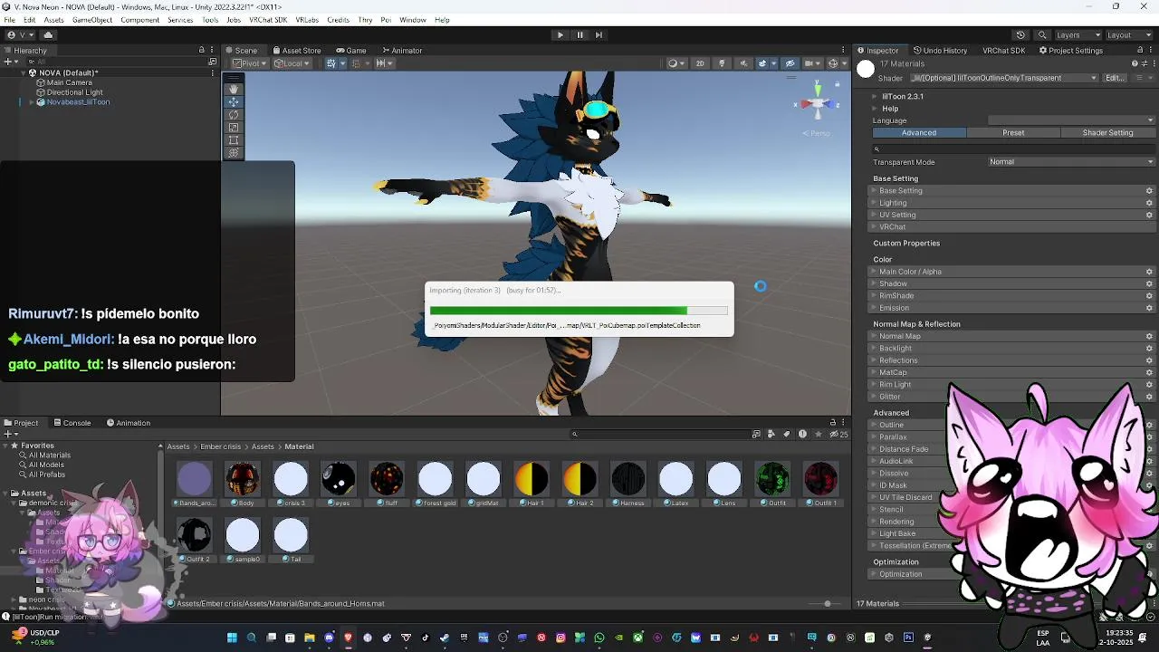Toggle scene audio mute

(742, 63)
